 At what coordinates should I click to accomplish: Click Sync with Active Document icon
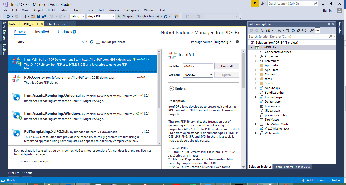(x=288, y=30)
